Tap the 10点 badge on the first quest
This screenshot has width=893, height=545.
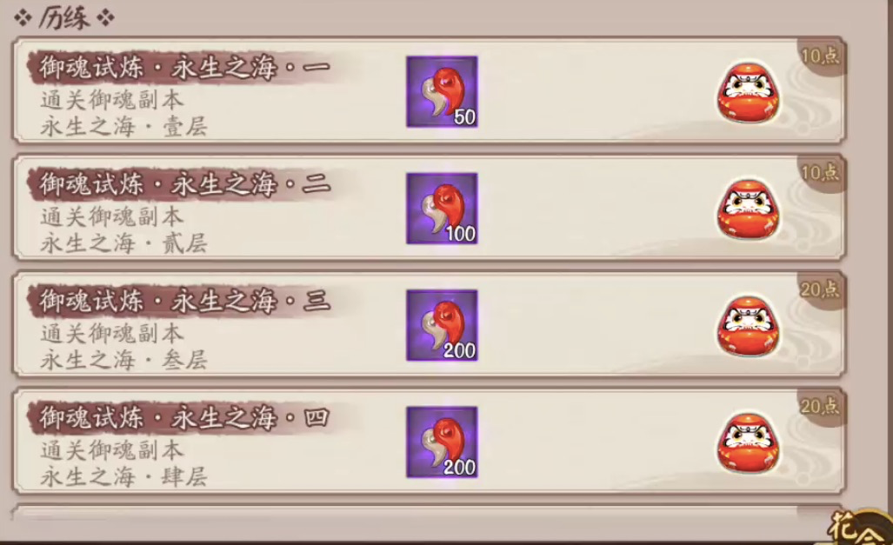pyautogui.click(x=820, y=56)
